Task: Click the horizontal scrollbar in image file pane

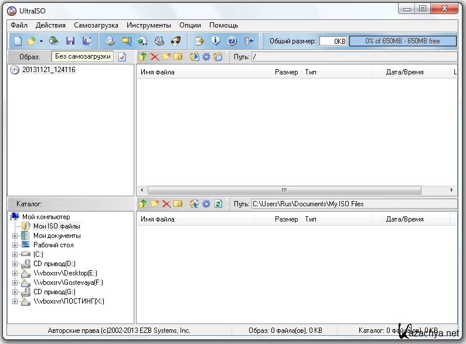Action: (284, 190)
